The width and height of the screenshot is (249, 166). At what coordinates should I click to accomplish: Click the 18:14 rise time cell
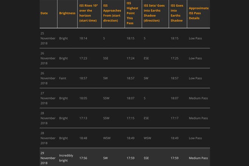click(x=83, y=38)
